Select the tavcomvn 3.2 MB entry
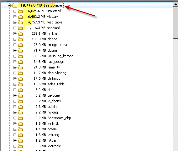The image size is (178, 151). click(x=49, y=95)
